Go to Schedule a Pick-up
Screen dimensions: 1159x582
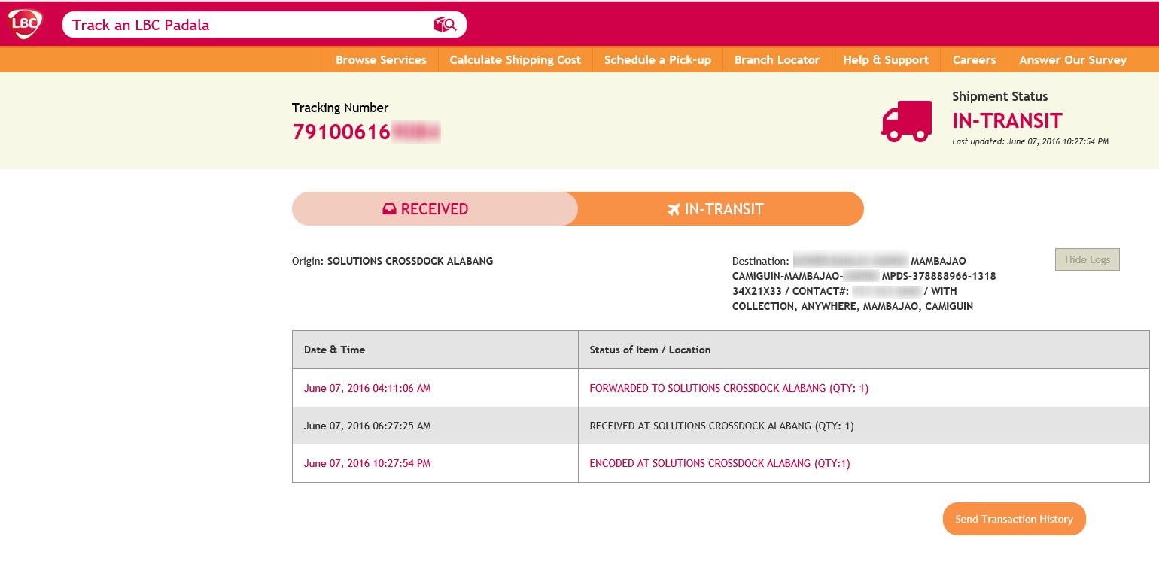click(x=657, y=60)
